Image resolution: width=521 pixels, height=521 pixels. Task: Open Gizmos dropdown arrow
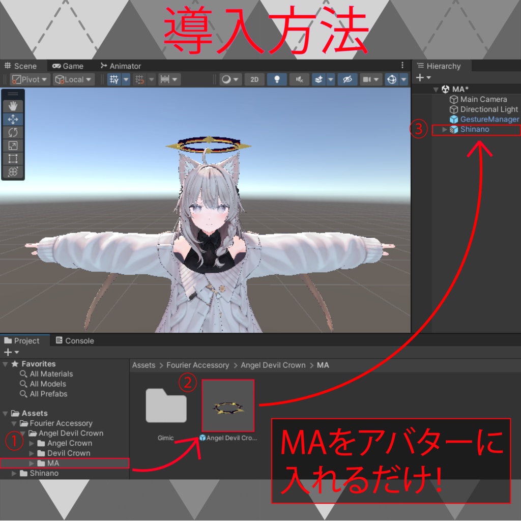403,79
